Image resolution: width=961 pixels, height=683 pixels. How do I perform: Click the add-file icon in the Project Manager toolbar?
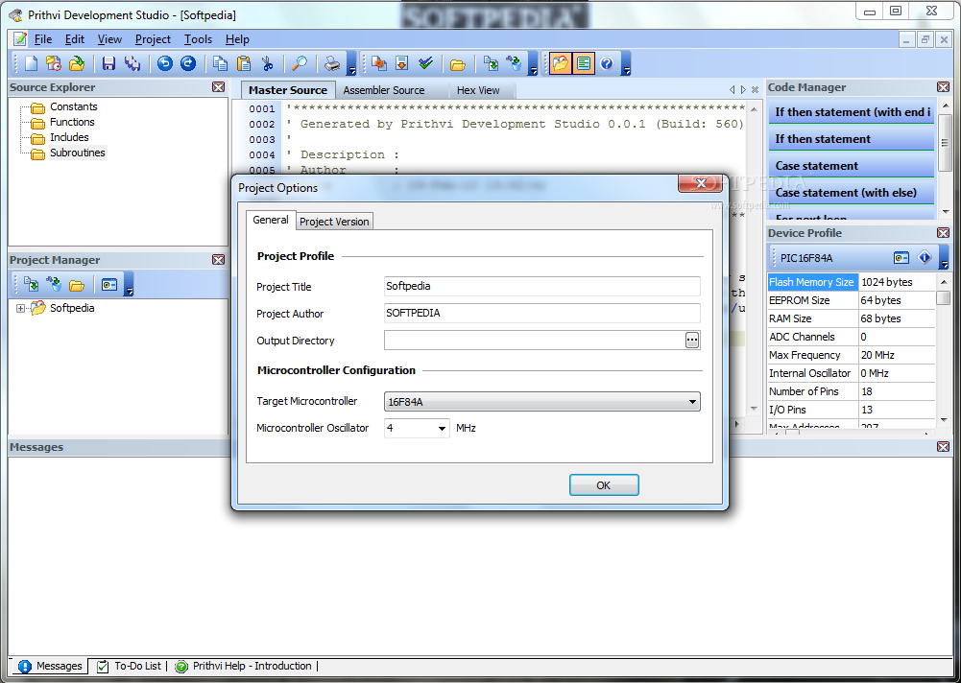[31, 284]
